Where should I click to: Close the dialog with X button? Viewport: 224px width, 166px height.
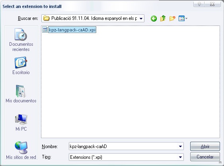(x=212, y=4)
